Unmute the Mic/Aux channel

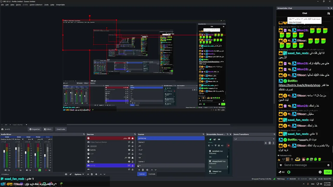click(17, 170)
